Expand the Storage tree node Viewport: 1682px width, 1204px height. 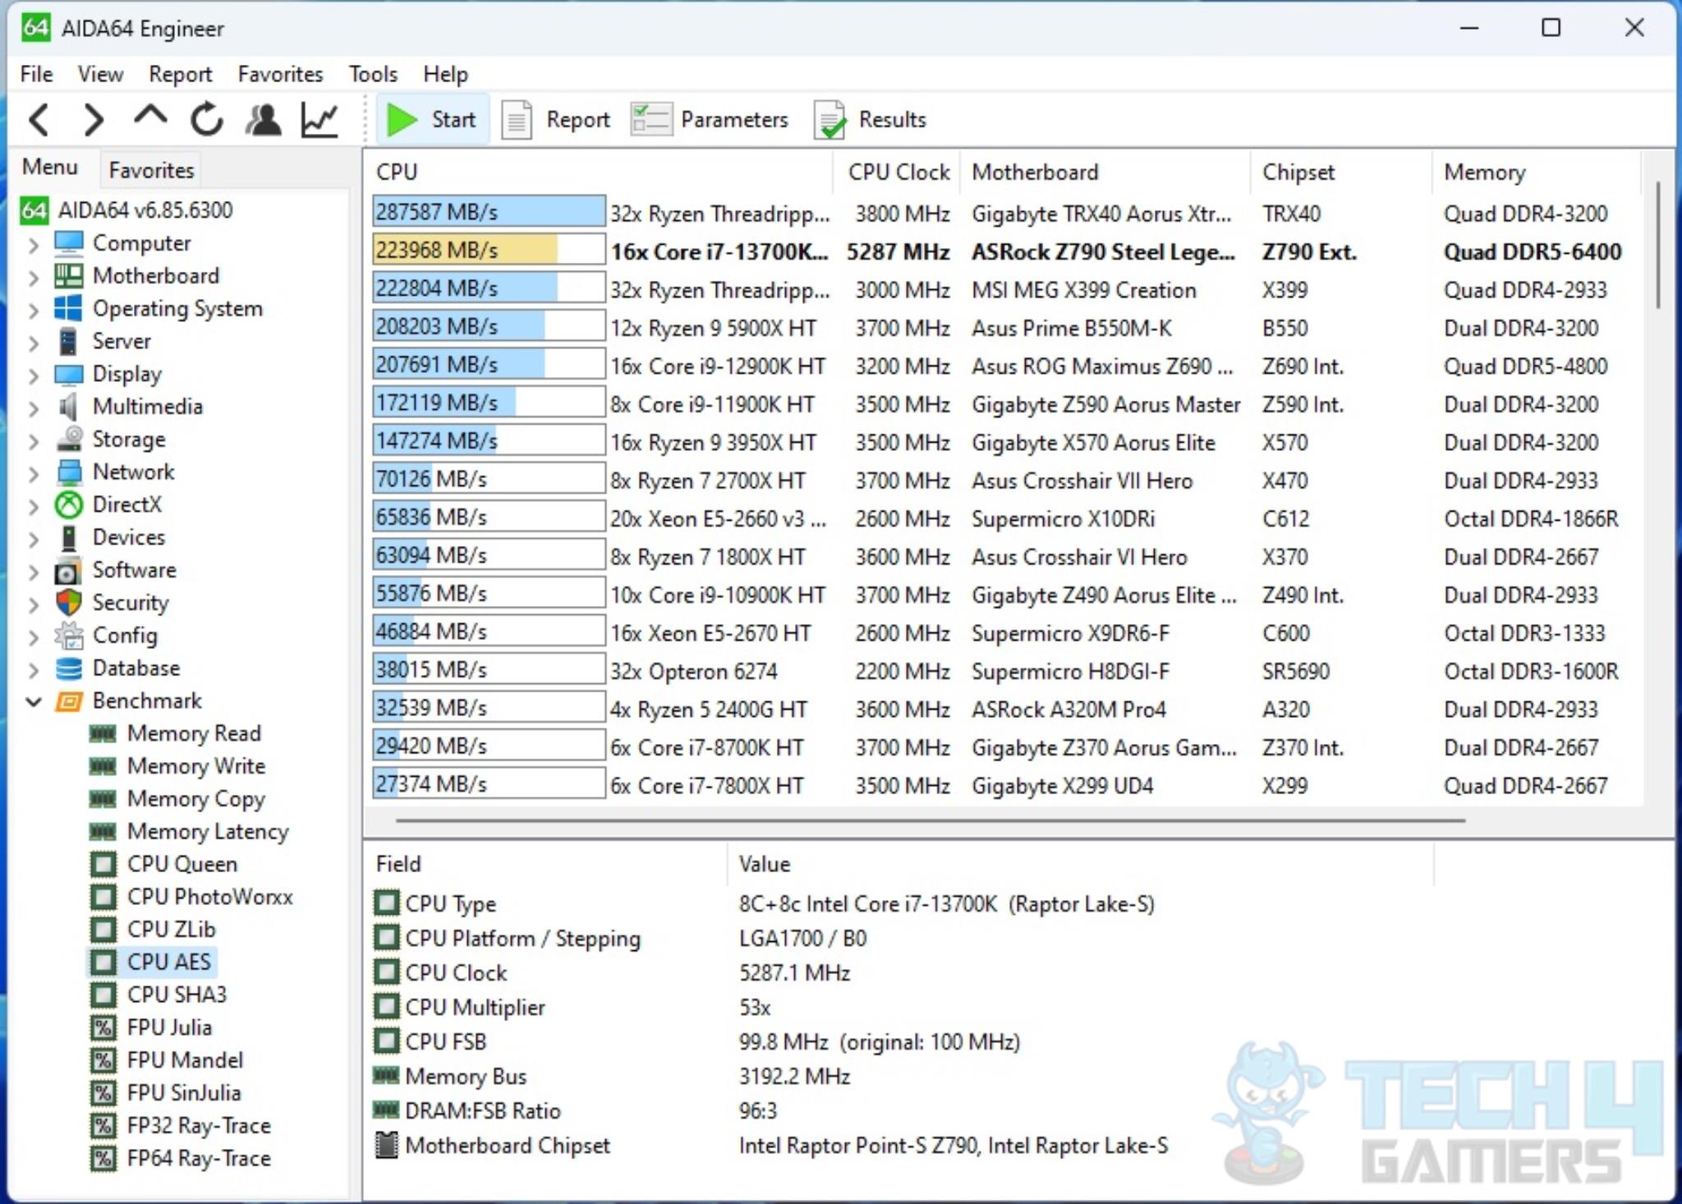34,440
